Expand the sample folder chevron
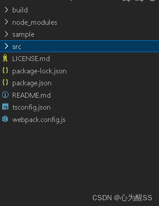 [x=6, y=34]
